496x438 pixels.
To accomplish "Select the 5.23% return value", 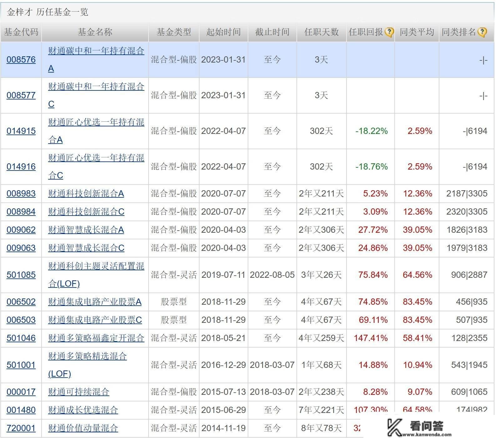I will [375, 193].
